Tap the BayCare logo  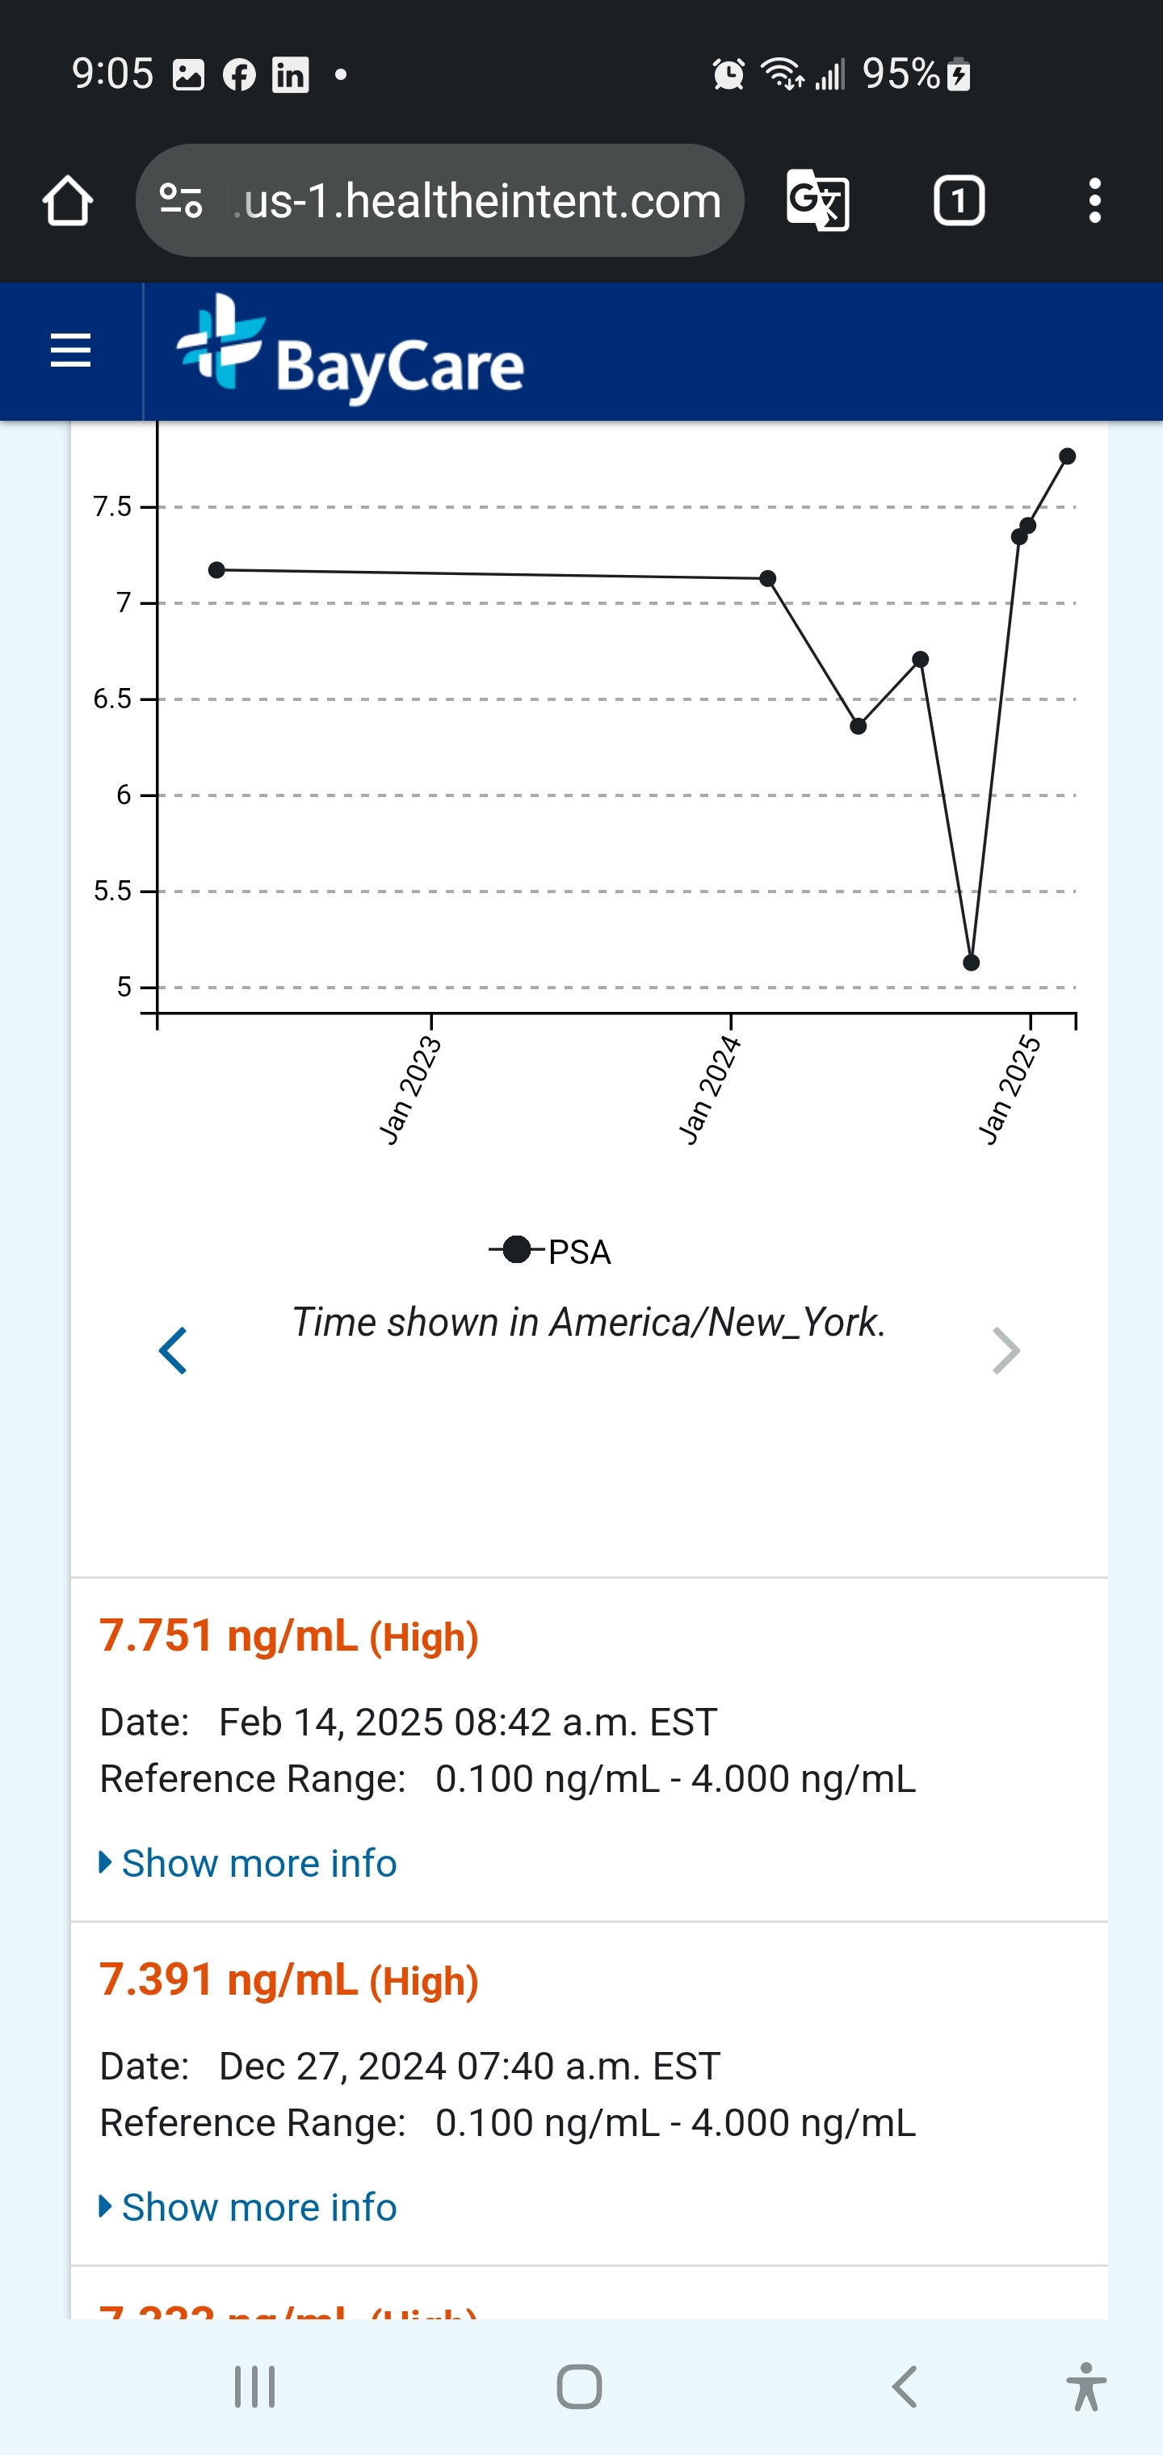pyautogui.click(x=350, y=350)
